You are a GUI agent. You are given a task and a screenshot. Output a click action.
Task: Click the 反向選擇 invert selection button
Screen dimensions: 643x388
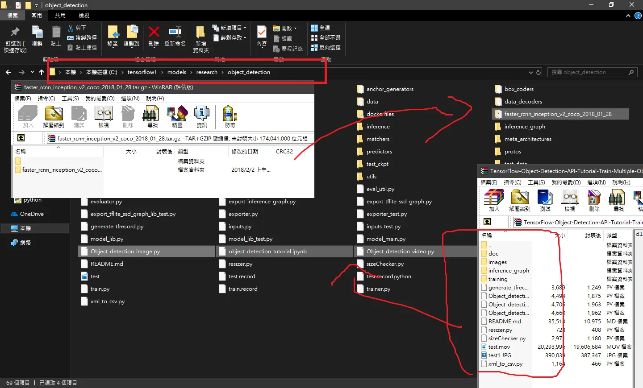[326, 47]
